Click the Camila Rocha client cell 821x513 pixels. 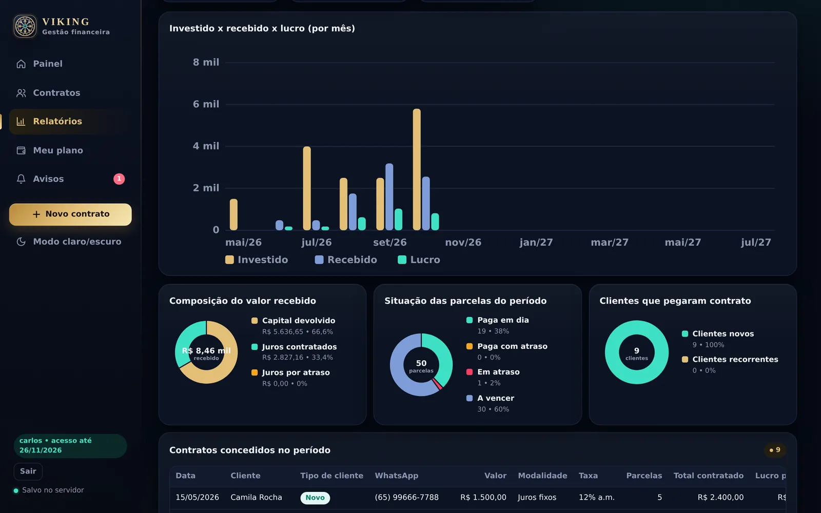click(256, 497)
